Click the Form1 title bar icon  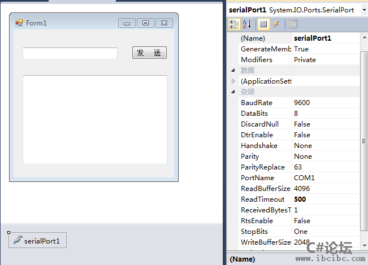19,23
